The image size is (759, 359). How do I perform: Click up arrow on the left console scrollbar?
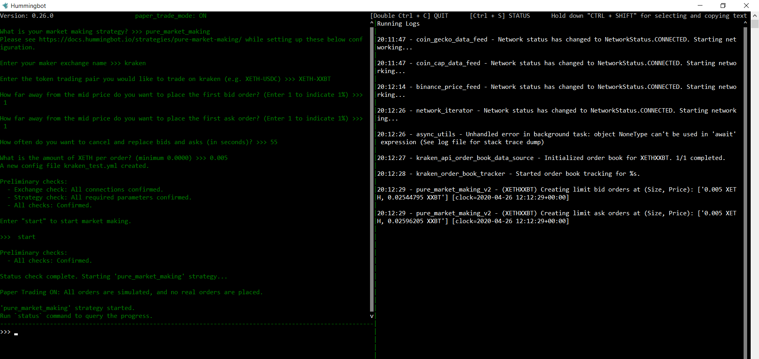click(372, 23)
